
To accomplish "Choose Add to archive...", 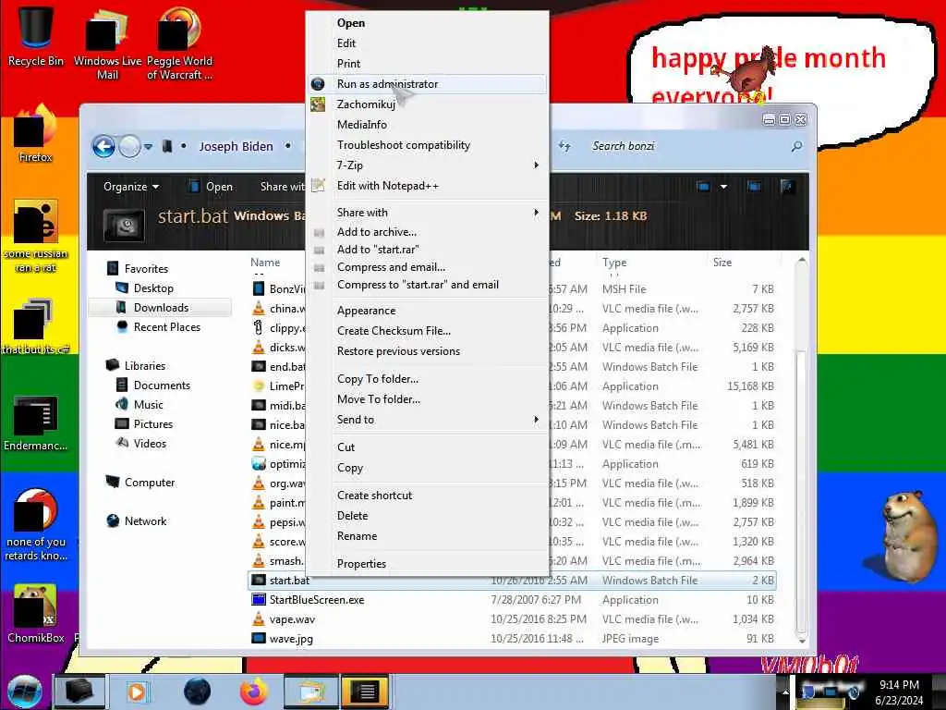I will (377, 232).
